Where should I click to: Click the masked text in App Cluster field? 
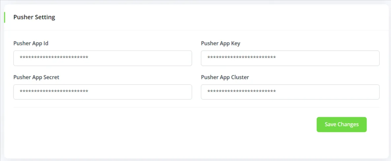[x=241, y=92]
